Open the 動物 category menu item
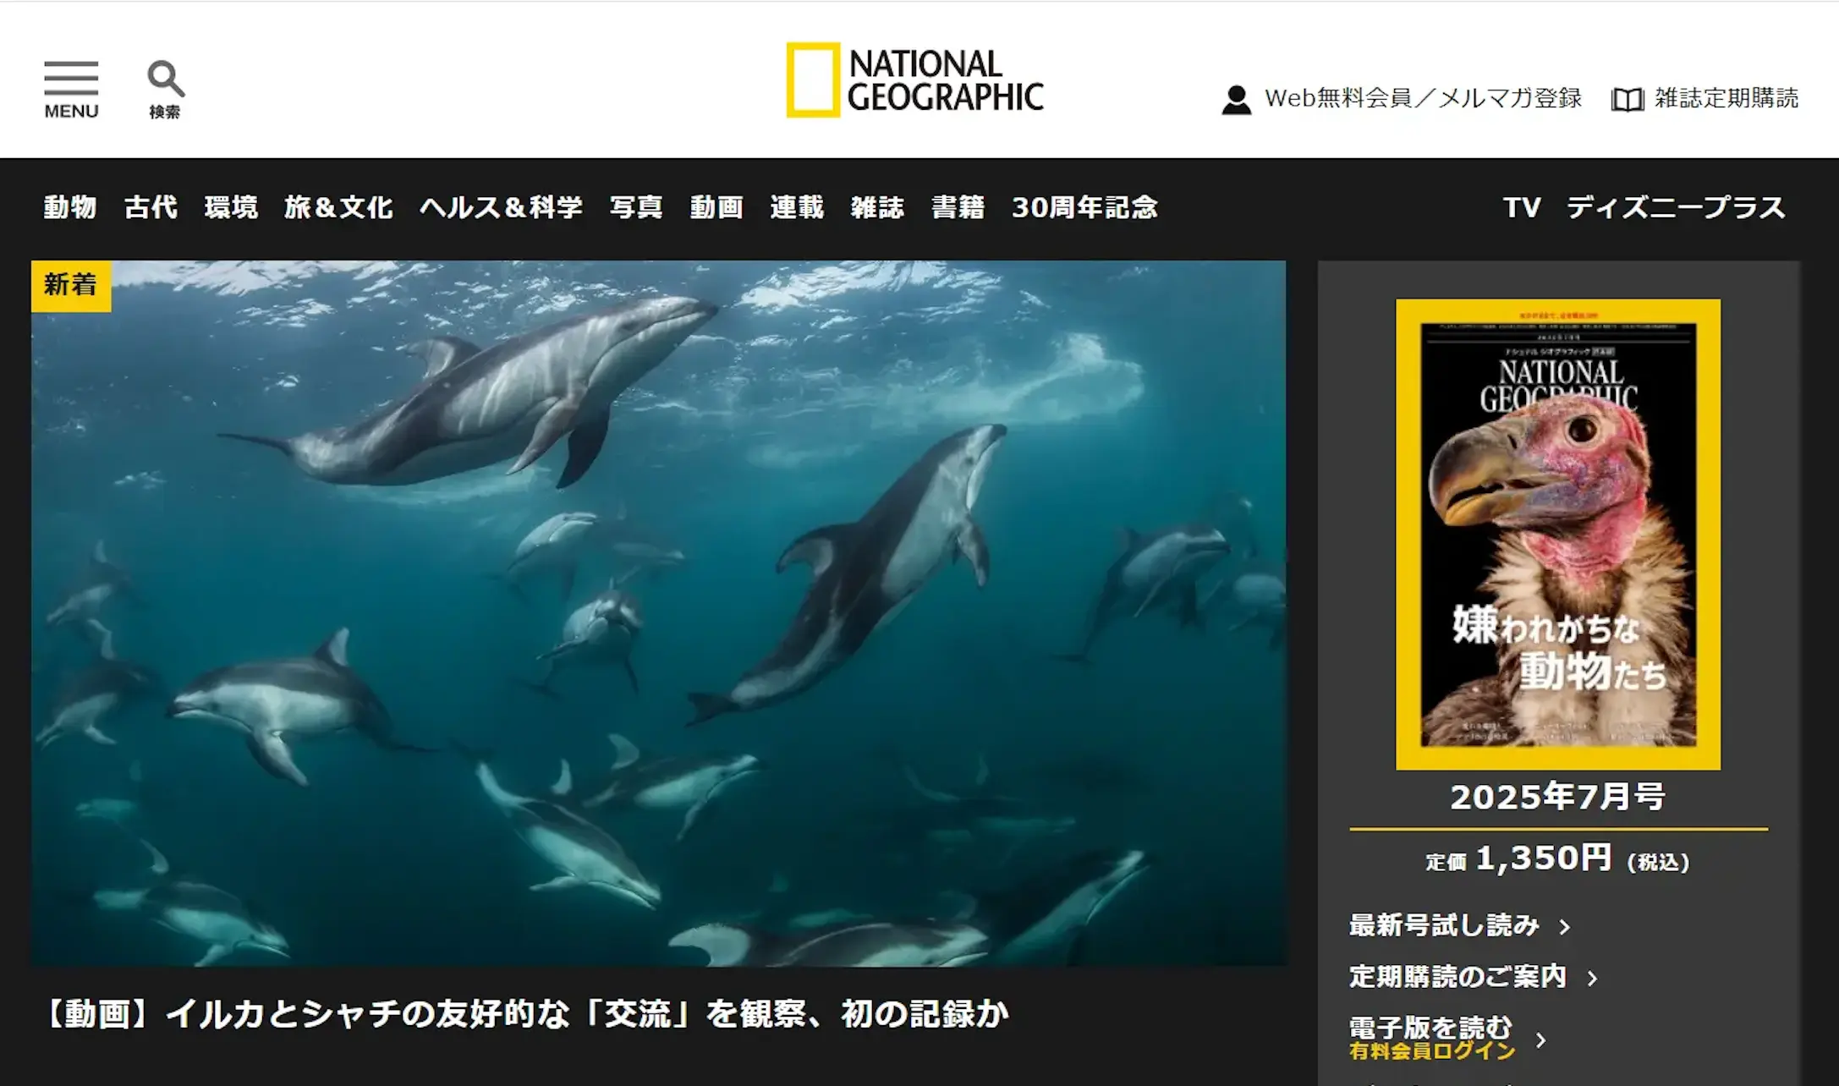 tap(70, 207)
